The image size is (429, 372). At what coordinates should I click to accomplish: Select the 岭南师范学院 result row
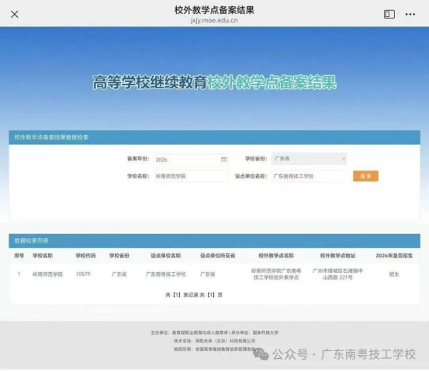coord(214,274)
